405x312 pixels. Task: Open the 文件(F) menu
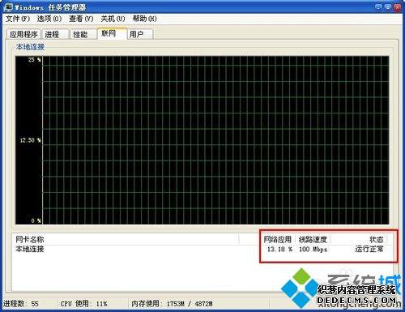(18, 19)
